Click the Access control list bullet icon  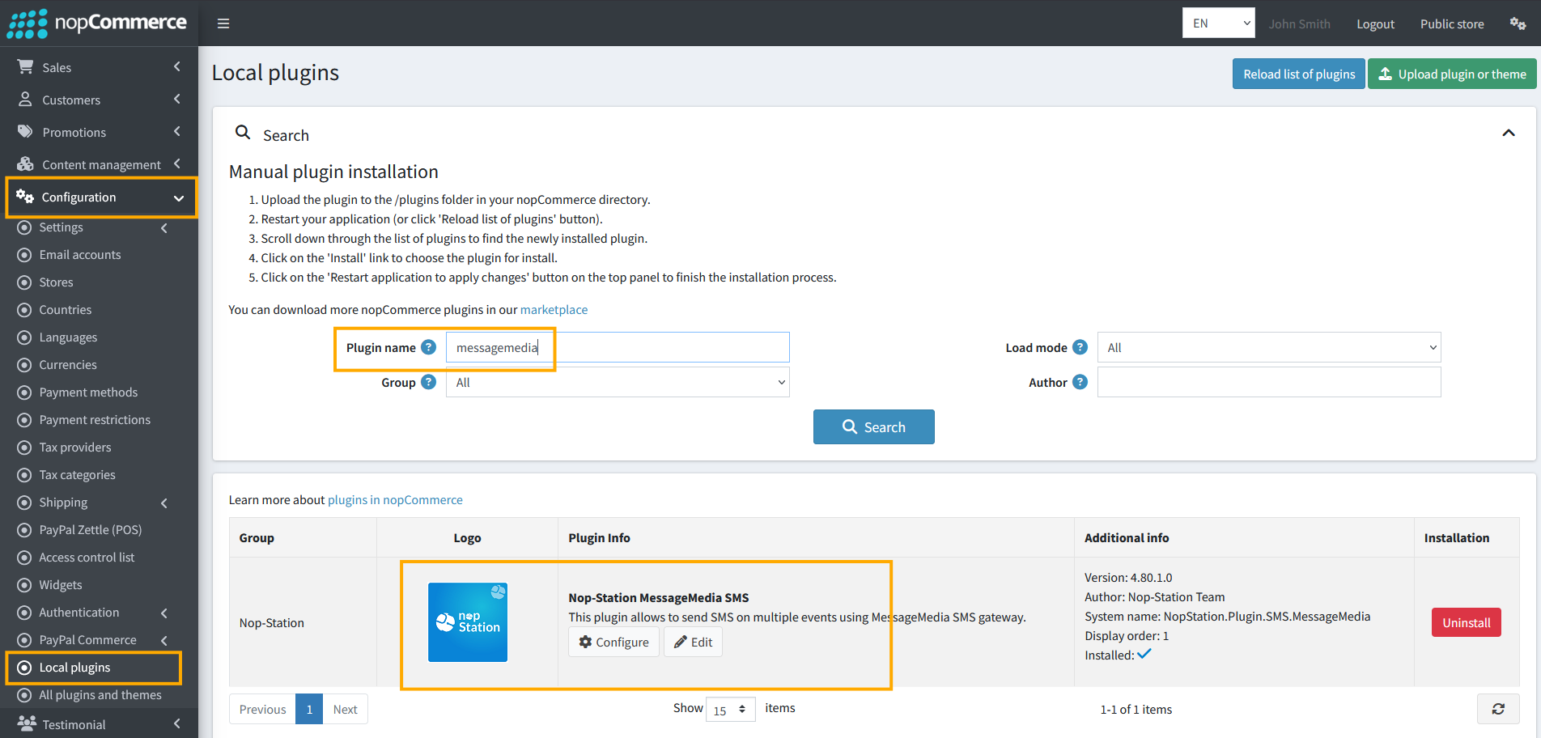coord(24,558)
